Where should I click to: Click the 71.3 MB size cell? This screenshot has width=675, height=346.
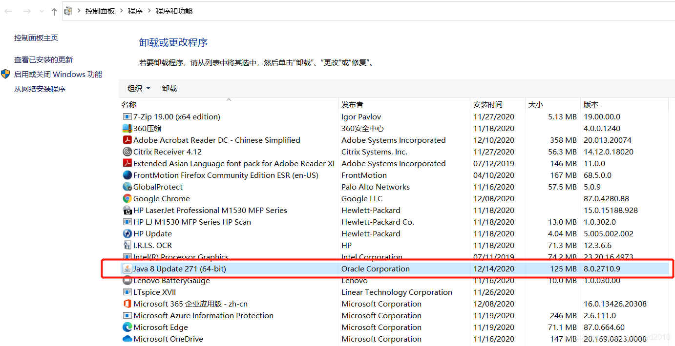pyautogui.click(x=562, y=246)
